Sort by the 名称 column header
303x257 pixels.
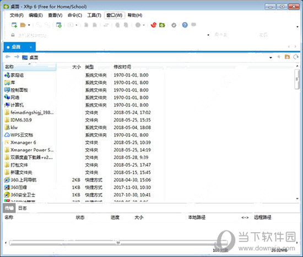click(x=30, y=67)
